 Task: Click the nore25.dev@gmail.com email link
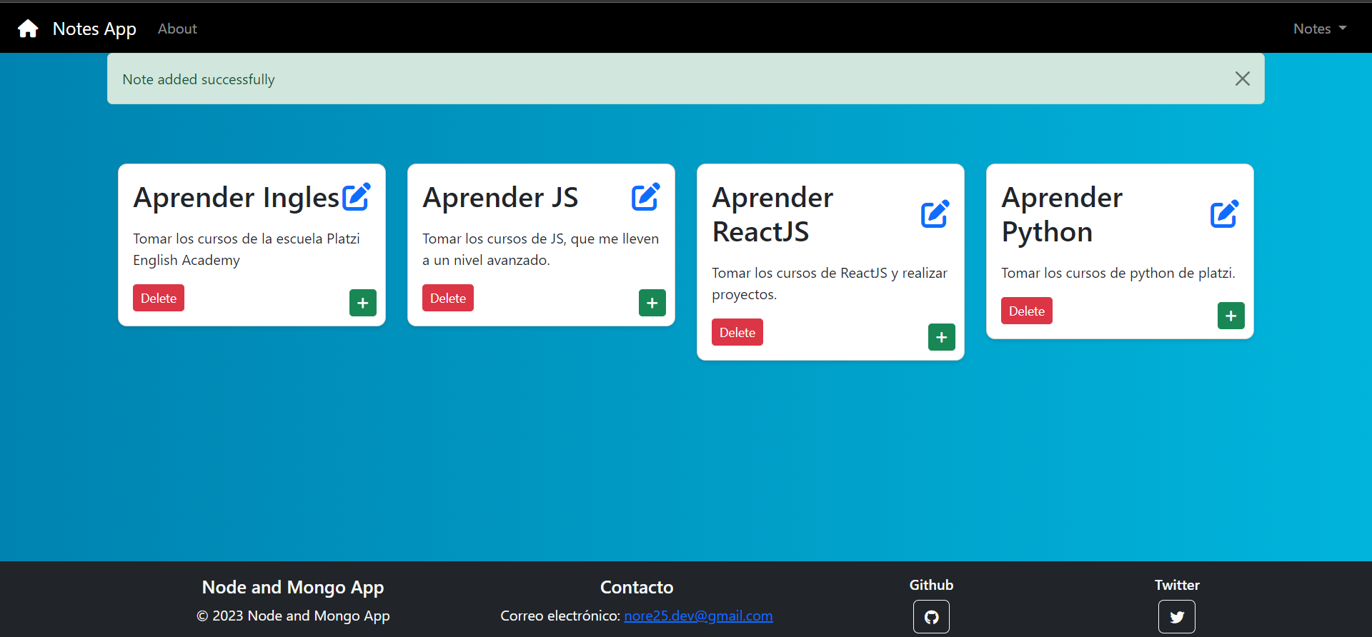698,616
